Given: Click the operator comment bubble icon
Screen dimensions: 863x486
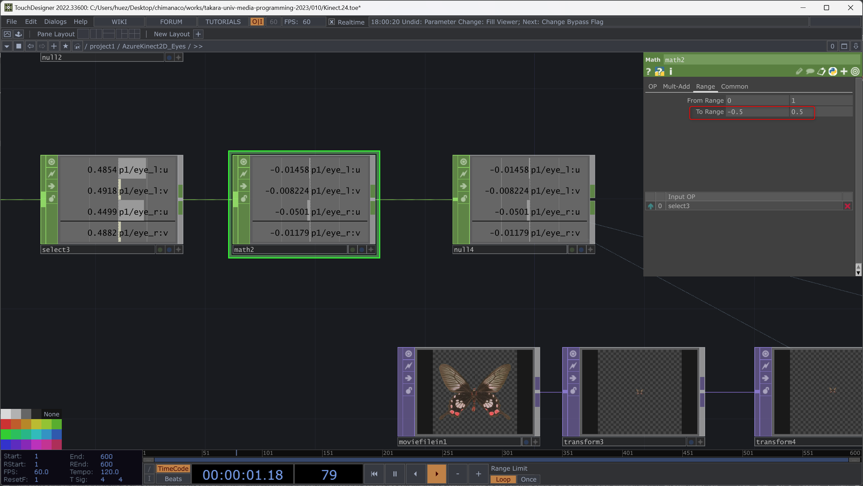Looking at the screenshot, I should [810, 72].
